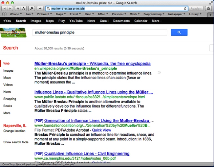Screen dimensions: 214x167
Task: Select Search in the Google black bar
Action: coord(21,21)
